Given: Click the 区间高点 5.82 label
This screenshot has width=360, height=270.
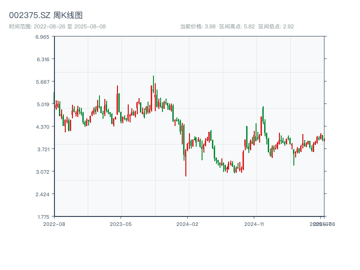Looking at the screenshot, I should pos(237,27).
